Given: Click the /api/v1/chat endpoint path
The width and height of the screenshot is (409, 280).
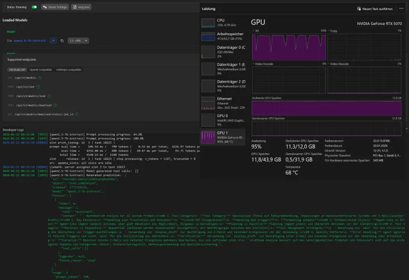Looking at the screenshot, I should [x=25, y=87].
